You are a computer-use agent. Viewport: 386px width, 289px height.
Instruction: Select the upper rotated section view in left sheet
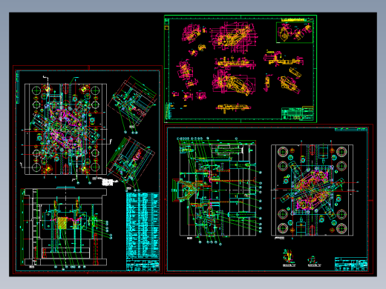133,102
